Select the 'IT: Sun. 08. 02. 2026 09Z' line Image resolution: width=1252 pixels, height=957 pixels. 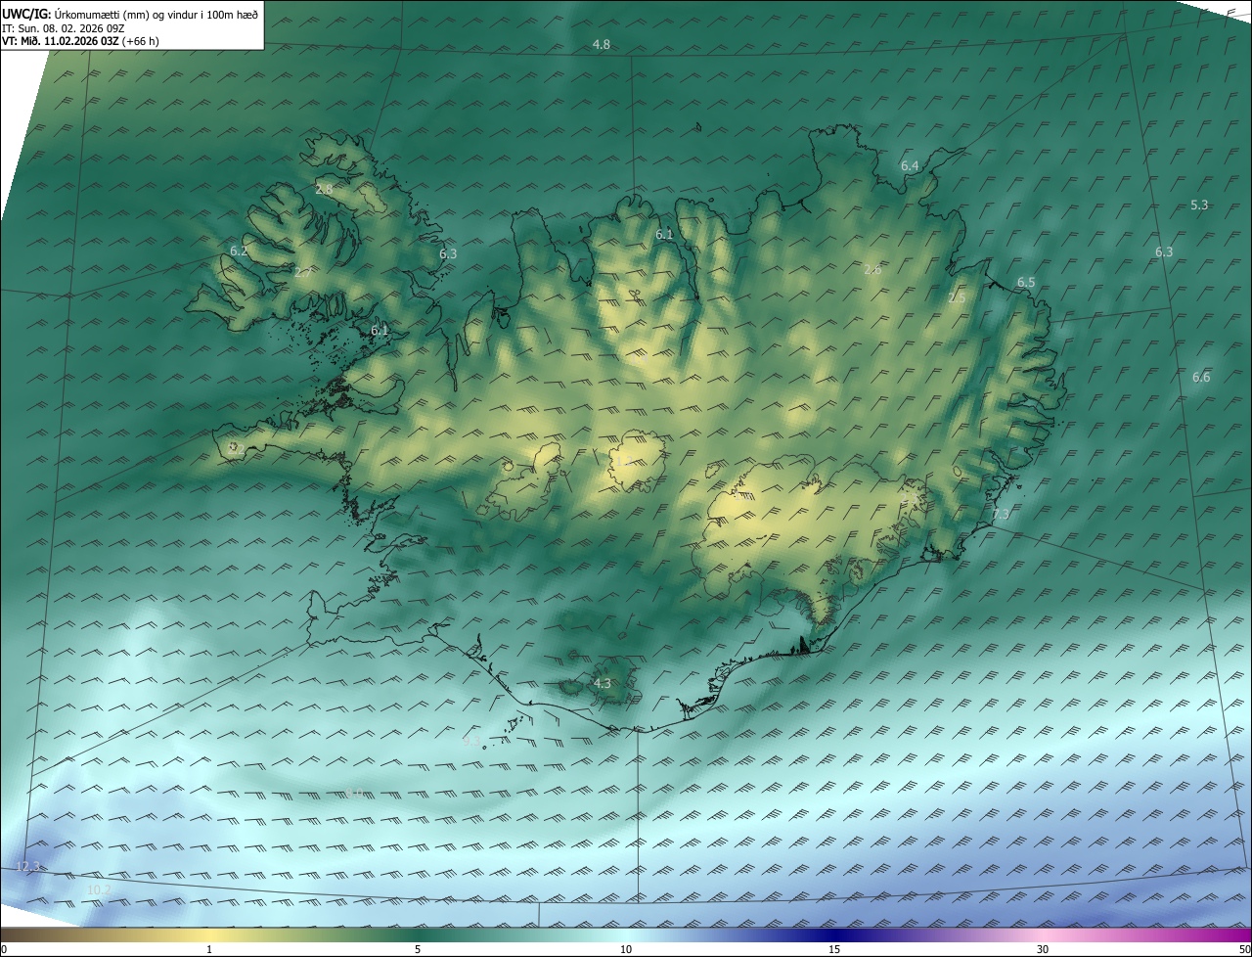point(63,28)
